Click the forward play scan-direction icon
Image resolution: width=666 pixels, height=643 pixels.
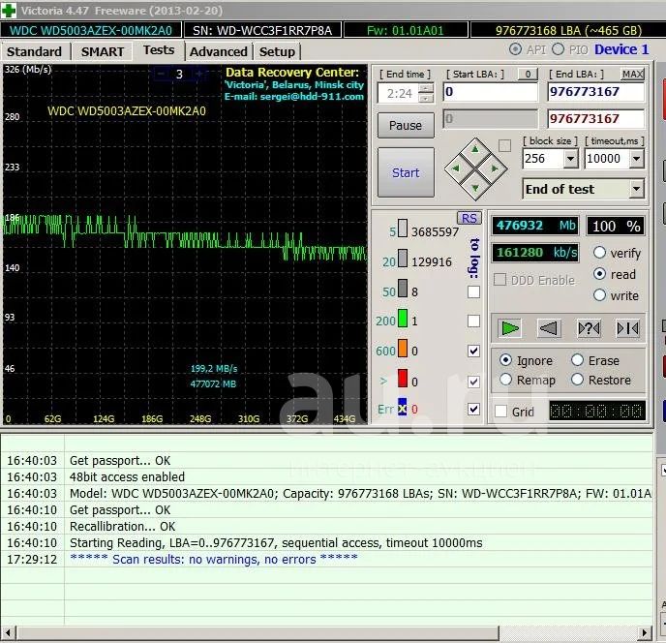tap(510, 328)
